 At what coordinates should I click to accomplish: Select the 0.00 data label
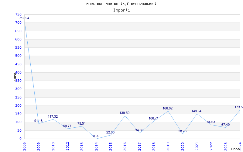(96, 136)
